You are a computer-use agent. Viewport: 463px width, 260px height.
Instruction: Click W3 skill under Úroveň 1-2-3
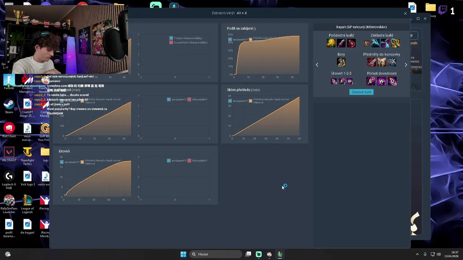click(350, 81)
